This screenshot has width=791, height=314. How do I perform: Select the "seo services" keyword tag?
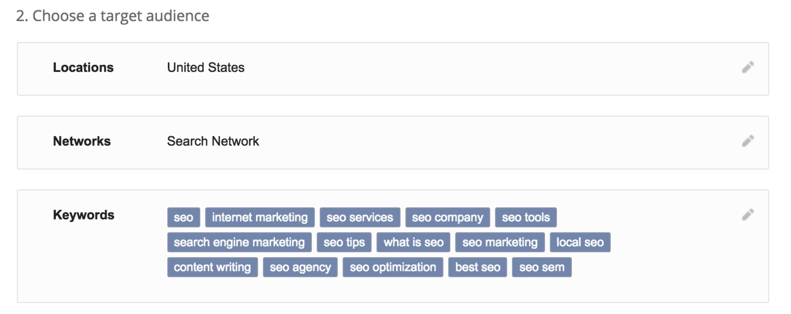click(359, 217)
